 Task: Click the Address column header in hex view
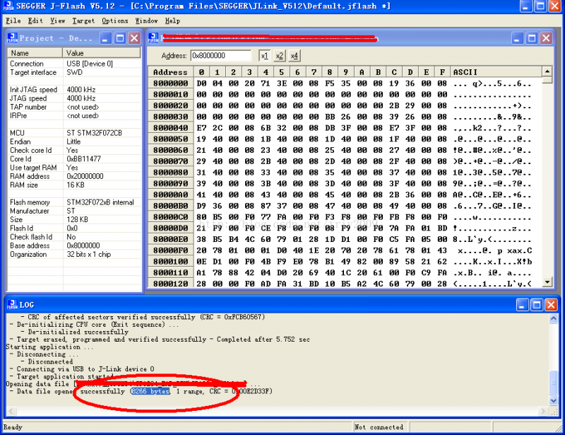171,72
